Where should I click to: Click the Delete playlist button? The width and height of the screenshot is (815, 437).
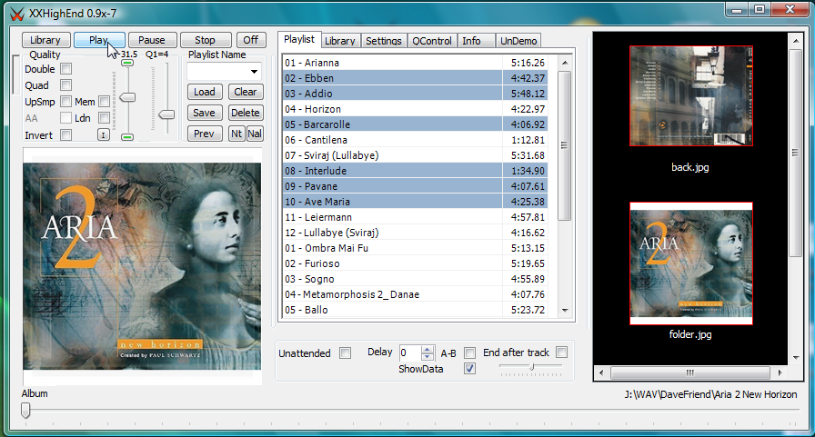pyautogui.click(x=246, y=113)
